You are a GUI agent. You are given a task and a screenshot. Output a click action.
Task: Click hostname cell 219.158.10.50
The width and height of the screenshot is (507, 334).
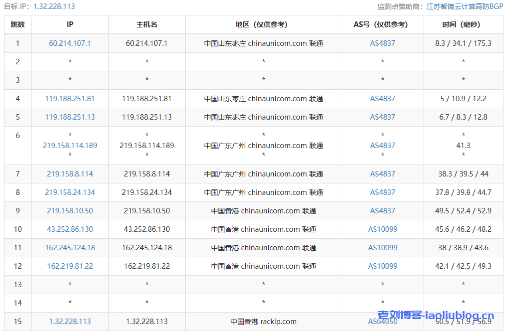(x=147, y=211)
